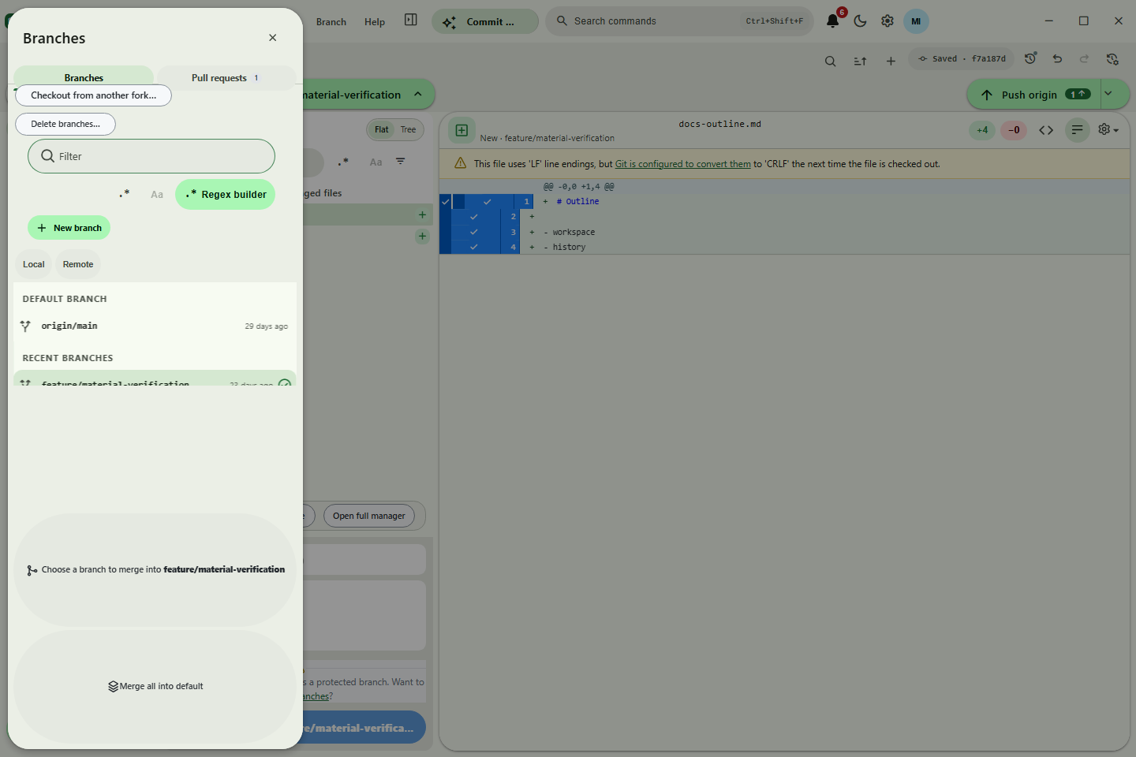The image size is (1136, 757).
Task: Expand the Push origin options chevron
Action: (x=1108, y=94)
